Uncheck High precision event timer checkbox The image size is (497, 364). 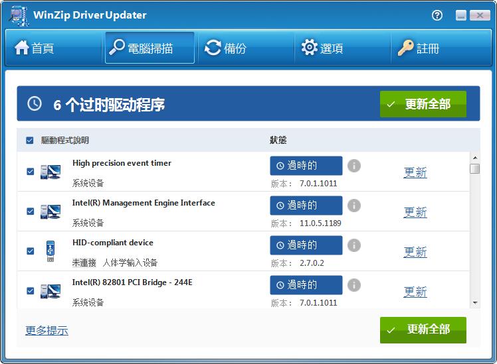click(x=30, y=172)
